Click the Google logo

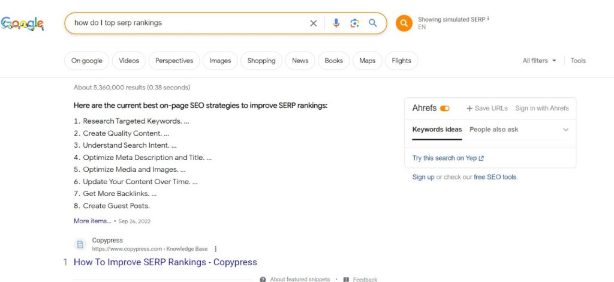[22, 23]
